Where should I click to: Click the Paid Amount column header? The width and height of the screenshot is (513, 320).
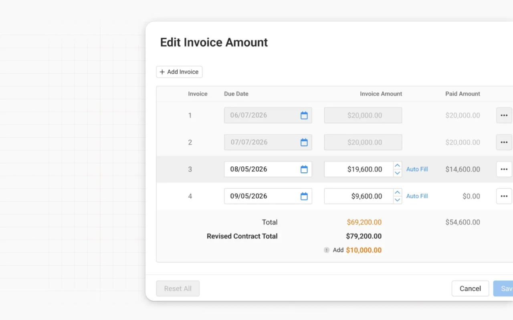click(x=463, y=94)
